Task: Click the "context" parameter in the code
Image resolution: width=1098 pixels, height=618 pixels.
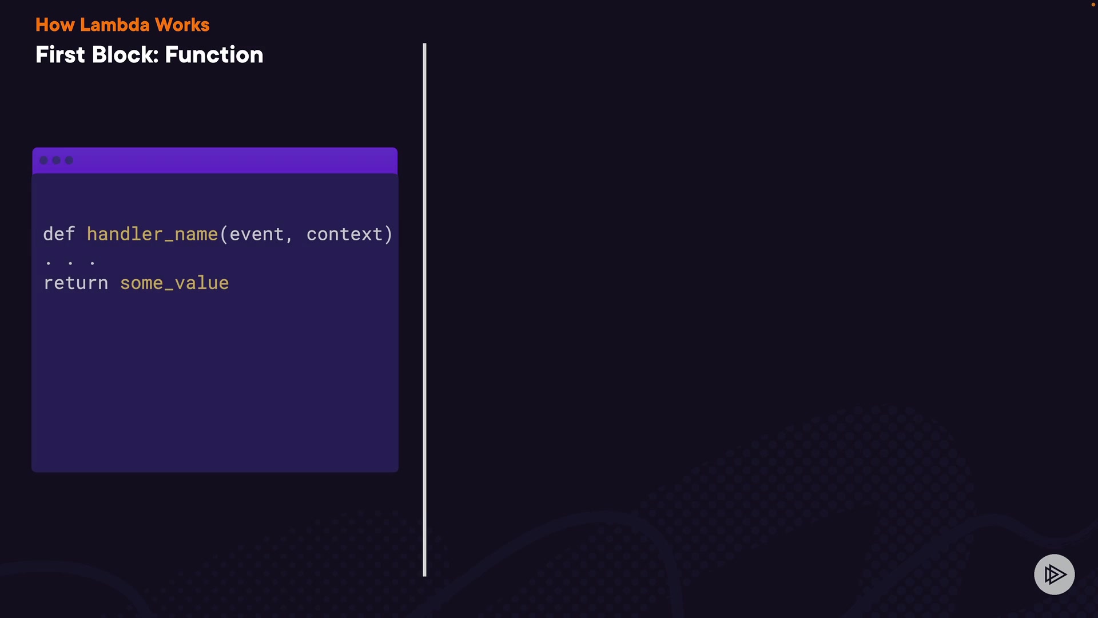Action: click(344, 234)
